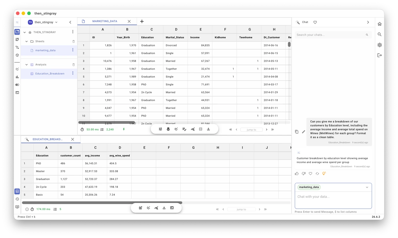Open the cube models sidebar icon
Viewport: 398px width, 238px height.
[x=17, y=55]
